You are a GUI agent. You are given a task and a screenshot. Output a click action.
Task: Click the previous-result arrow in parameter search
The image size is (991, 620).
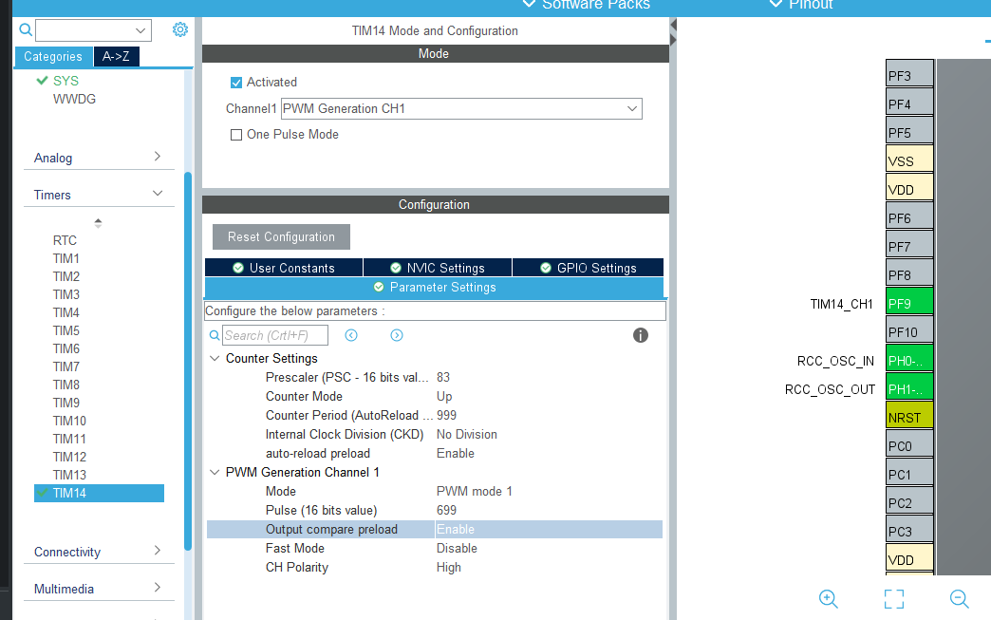[351, 335]
